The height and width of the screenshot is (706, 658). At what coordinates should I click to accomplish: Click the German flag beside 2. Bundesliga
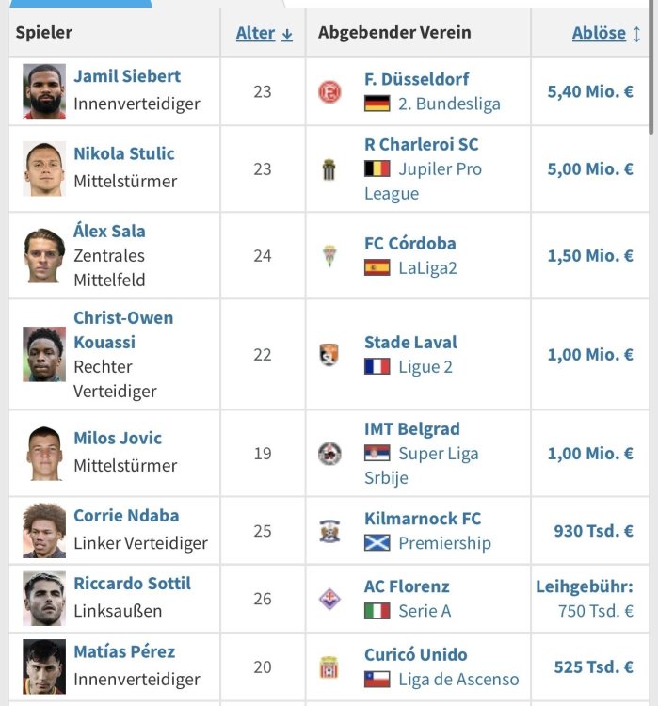point(377,104)
